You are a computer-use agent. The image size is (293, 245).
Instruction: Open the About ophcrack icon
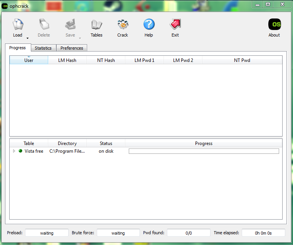[x=274, y=25]
